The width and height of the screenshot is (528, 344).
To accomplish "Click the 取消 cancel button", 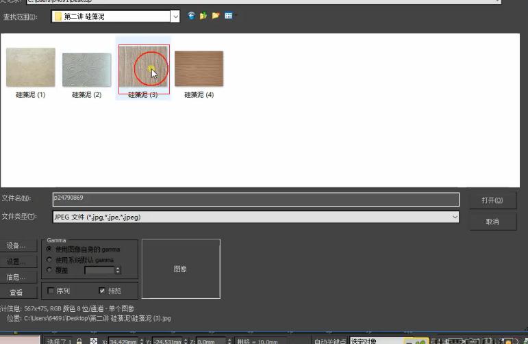I will click(492, 222).
